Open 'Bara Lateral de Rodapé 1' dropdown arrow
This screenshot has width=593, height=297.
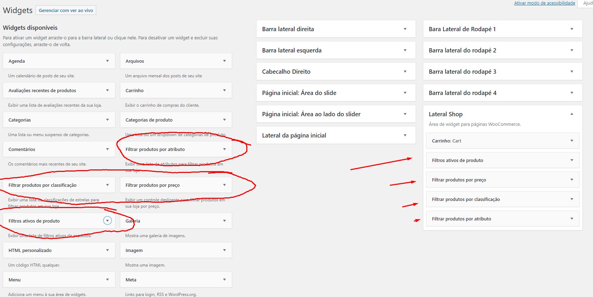click(572, 29)
